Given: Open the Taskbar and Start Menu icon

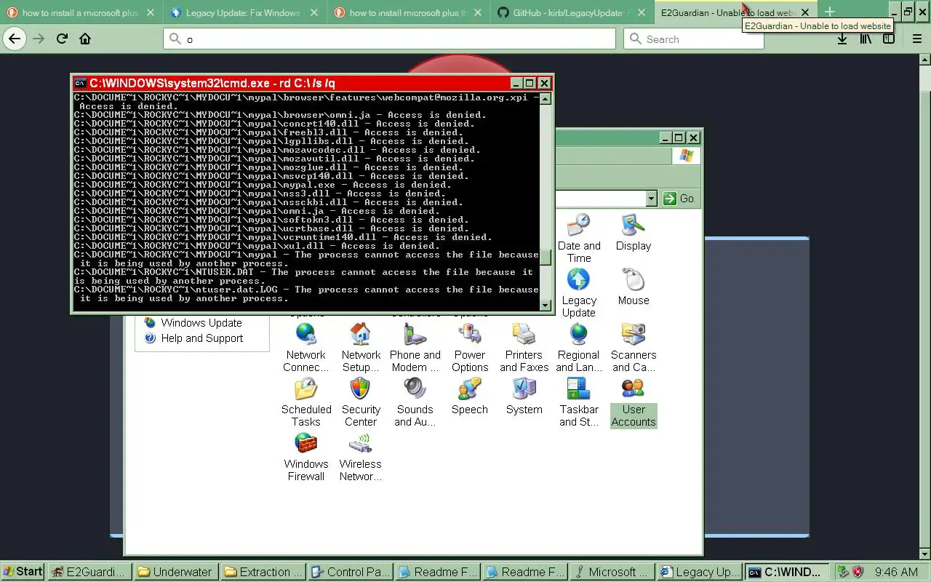Looking at the screenshot, I should [579, 402].
